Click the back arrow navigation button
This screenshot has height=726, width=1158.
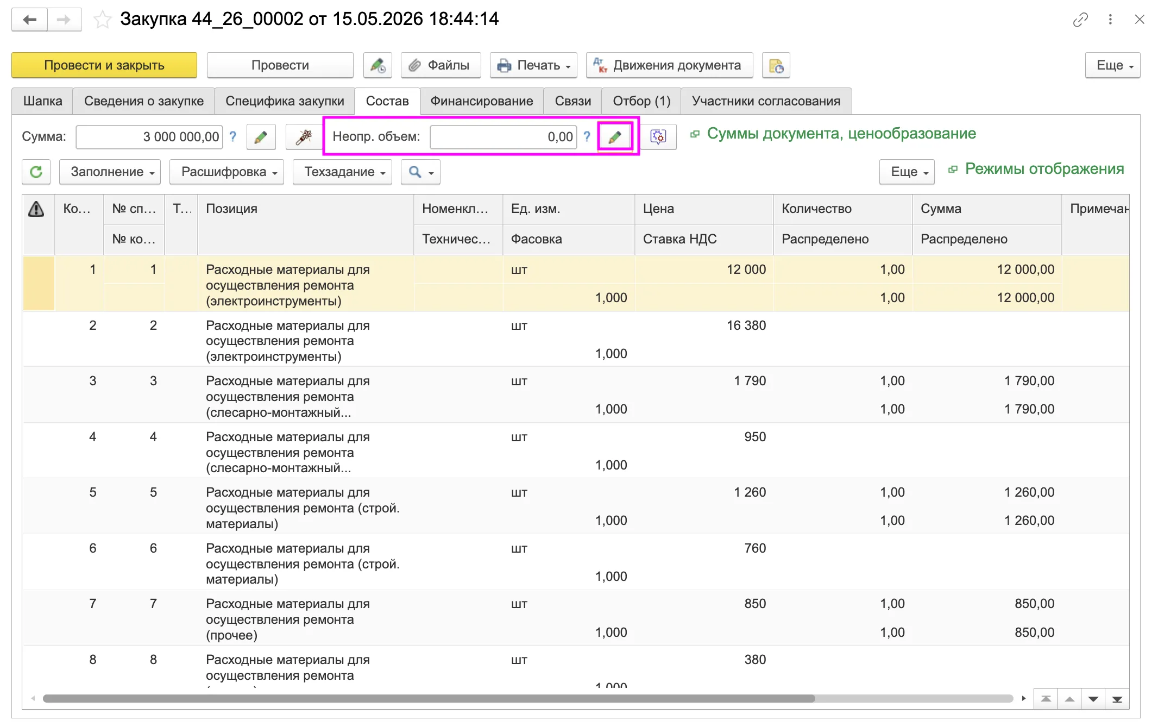point(30,20)
